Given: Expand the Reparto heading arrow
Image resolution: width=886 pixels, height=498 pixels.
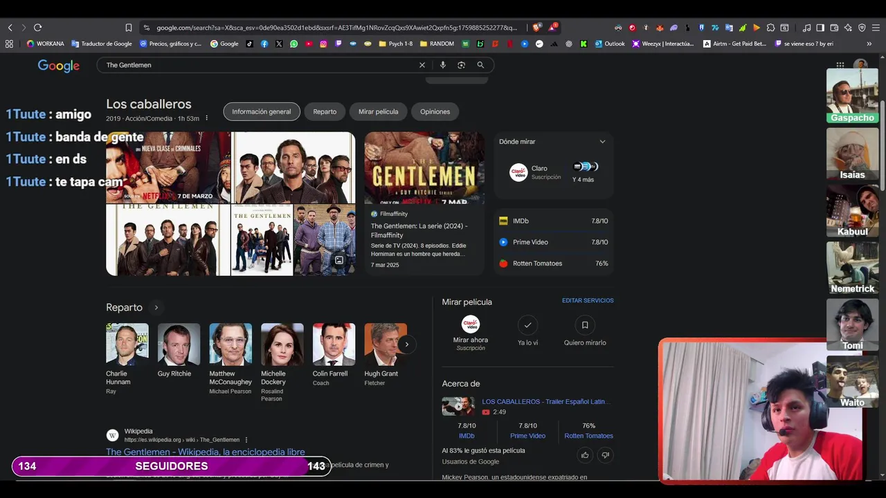Looking at the screenshot, I should [x=156, y=308].
